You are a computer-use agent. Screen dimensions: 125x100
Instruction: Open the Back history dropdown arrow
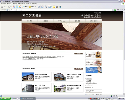7,7
